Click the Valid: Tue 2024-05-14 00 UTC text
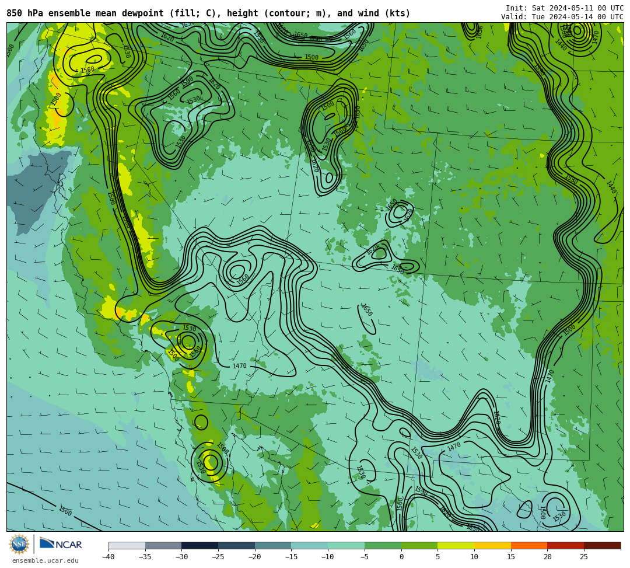The width and height of the screenshot is (630, 568). (562, 17)
